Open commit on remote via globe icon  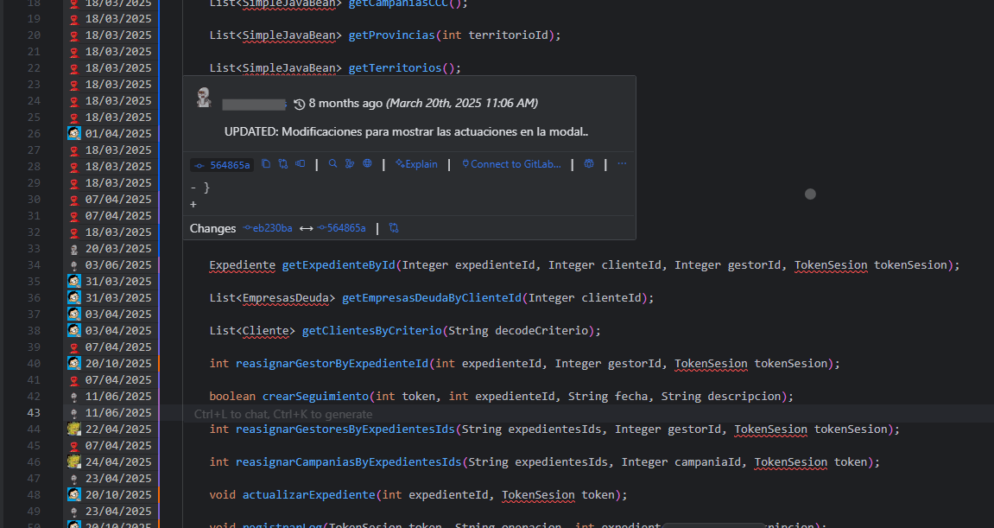click(x=367, y=164)
